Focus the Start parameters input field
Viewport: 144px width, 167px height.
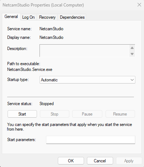pyautogui.click(x=90, y=140)
